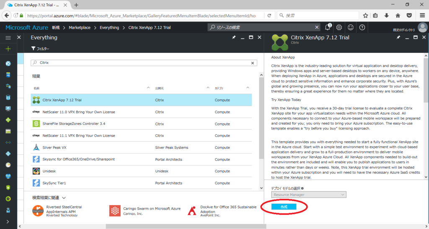Screen dimensions: 429x229
Task: Open the help question mark icon
Action: coord(362,27)
